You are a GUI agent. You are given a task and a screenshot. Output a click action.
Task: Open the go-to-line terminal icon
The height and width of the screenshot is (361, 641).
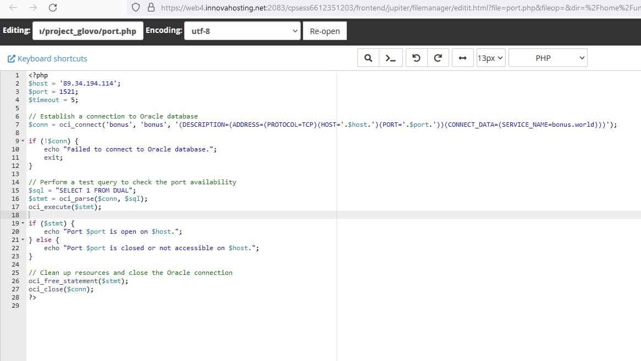[391, 58]
